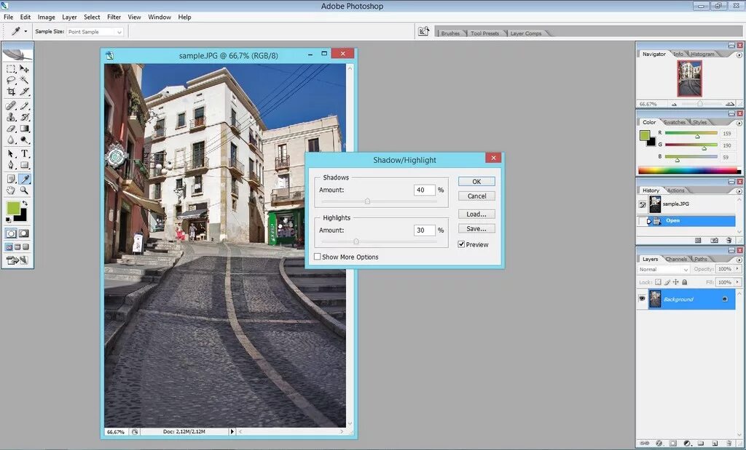Click Cancel in Shadow/Highlight dialog

[476, 196]
